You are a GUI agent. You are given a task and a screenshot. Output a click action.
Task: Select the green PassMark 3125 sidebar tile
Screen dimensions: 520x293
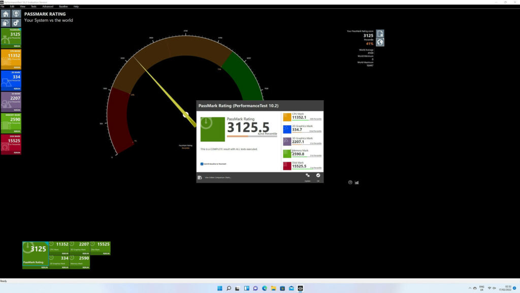tap(11, 38)
